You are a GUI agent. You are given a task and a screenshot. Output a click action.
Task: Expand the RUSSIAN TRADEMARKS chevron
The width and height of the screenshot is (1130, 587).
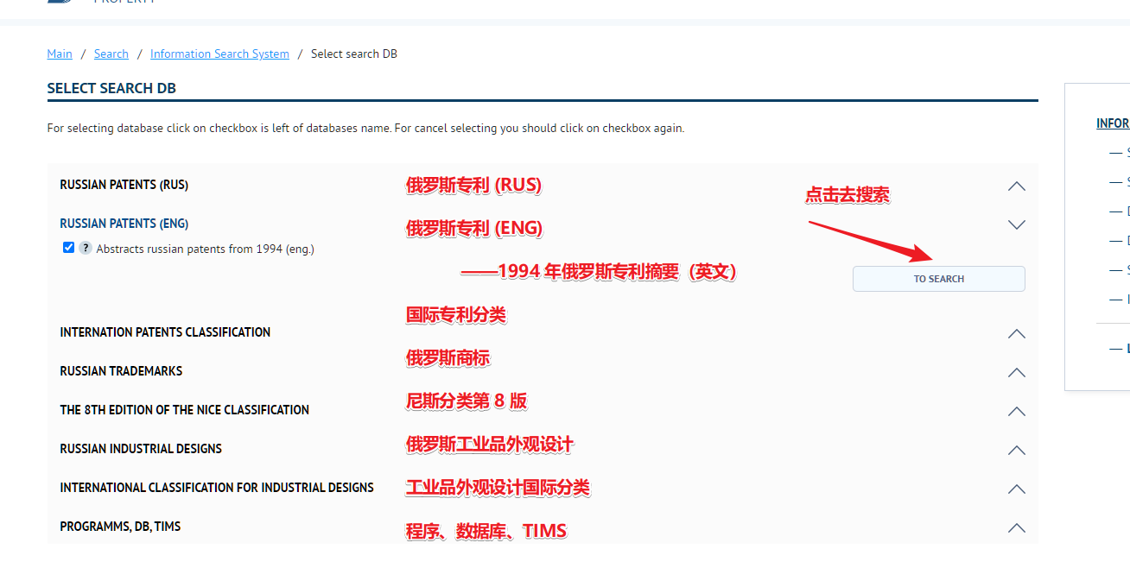(1017, 372)
